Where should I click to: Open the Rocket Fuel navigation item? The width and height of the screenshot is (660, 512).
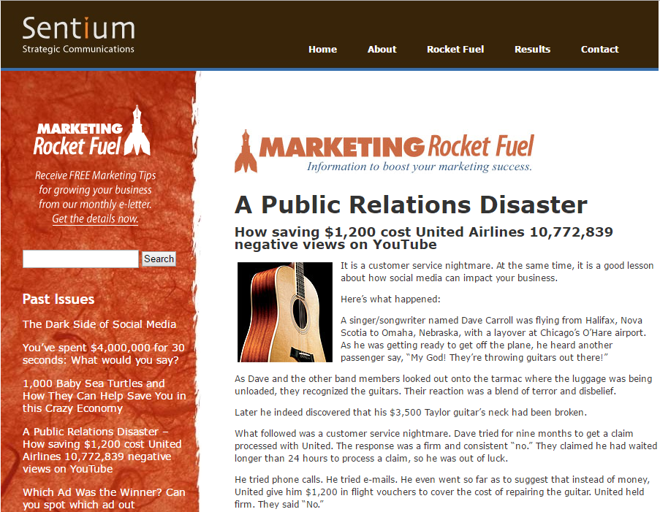point(455,50)
